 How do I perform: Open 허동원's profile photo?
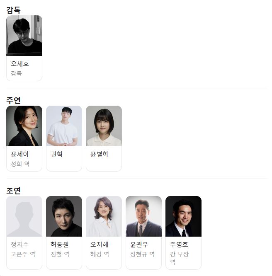64,216
